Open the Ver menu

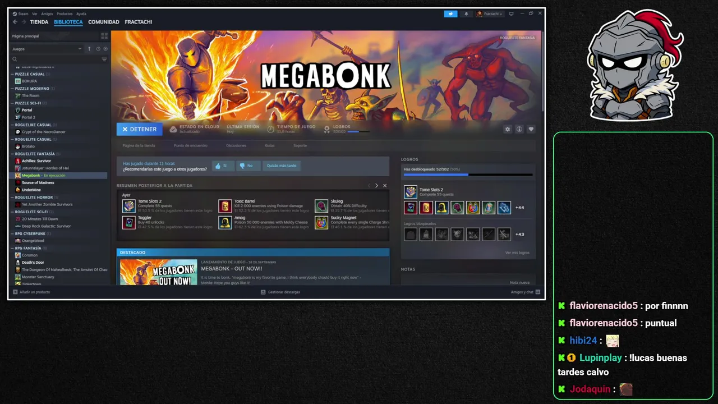point(35,13)
